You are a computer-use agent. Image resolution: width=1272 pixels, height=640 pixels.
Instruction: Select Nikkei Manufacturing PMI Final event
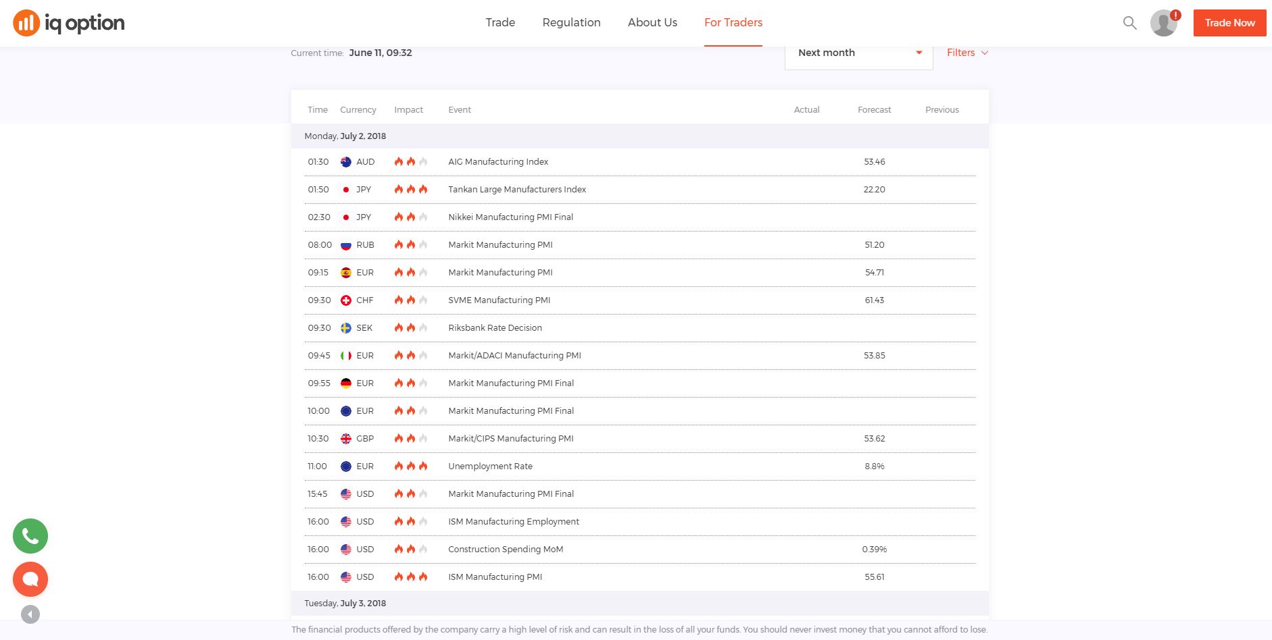(x=511, y=217)
